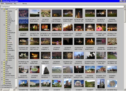The height and width of the screenshot is (91, 126).
Task: Select the hv folder in the tree
Action: click(x=9, y=27)
